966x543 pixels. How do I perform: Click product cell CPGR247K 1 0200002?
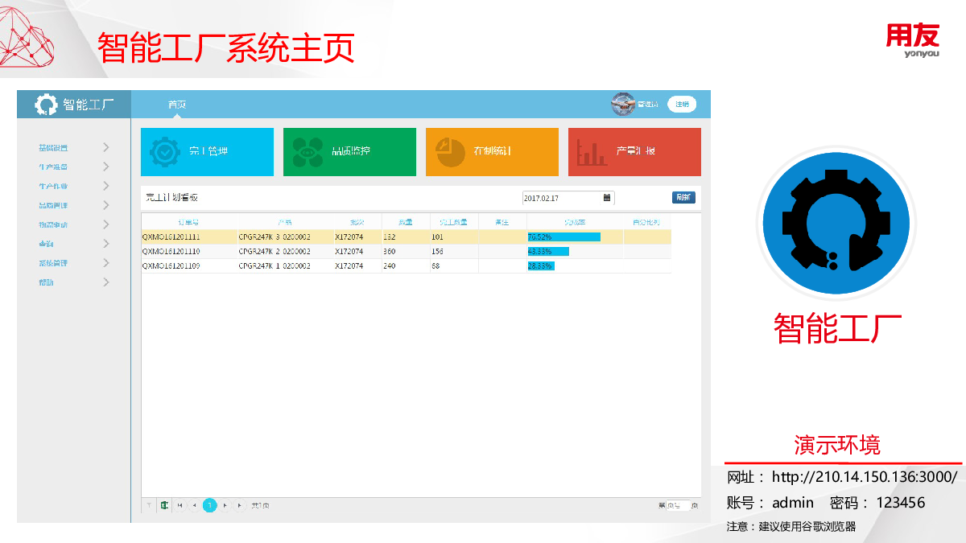coord(275,266)
